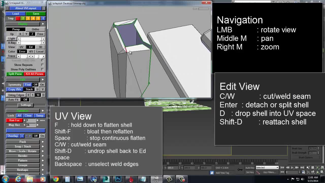Open the Groups panel
The width and height of the screenshot is (325, 183).
pos(23,165)
